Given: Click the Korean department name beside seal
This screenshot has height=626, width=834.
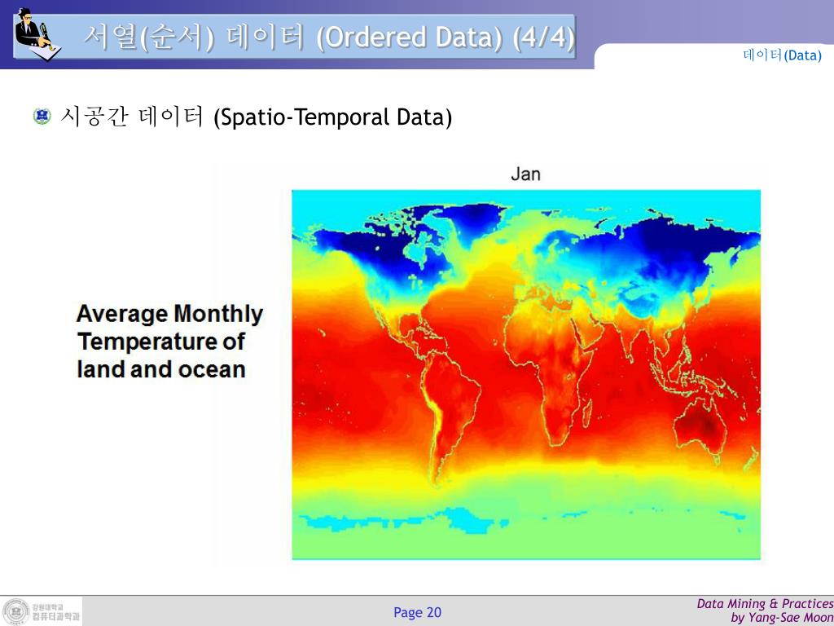Looking at the screenshot, I should tap(56, 612).
